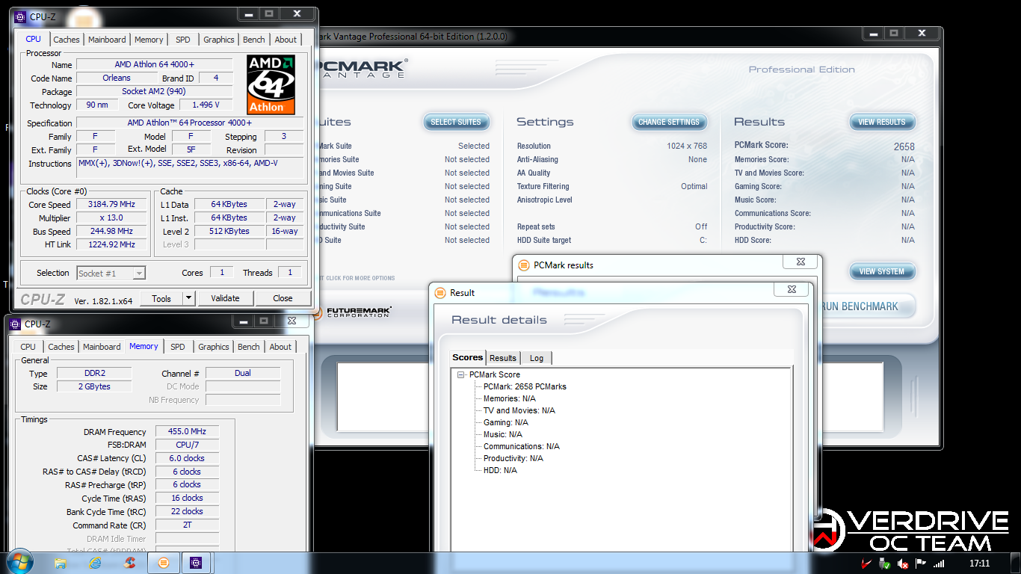This screenshot has width=1021, height=574.
Task: Launch Internet Explorer from the taskbar
Action: point(95,562)
